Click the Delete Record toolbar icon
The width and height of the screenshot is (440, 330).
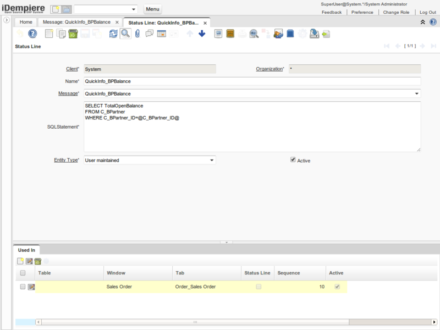coord(73,34)
